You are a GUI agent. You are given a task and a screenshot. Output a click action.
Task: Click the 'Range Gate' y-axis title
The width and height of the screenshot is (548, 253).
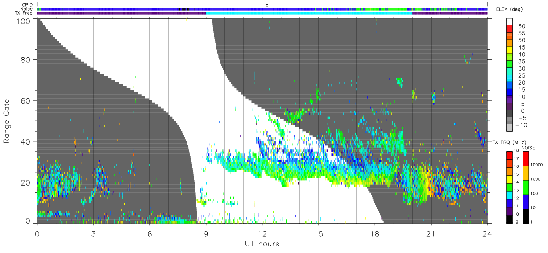click(7, 121)
